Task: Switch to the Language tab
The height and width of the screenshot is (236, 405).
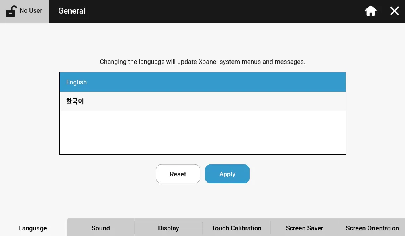Action: (x=33, y=228)
